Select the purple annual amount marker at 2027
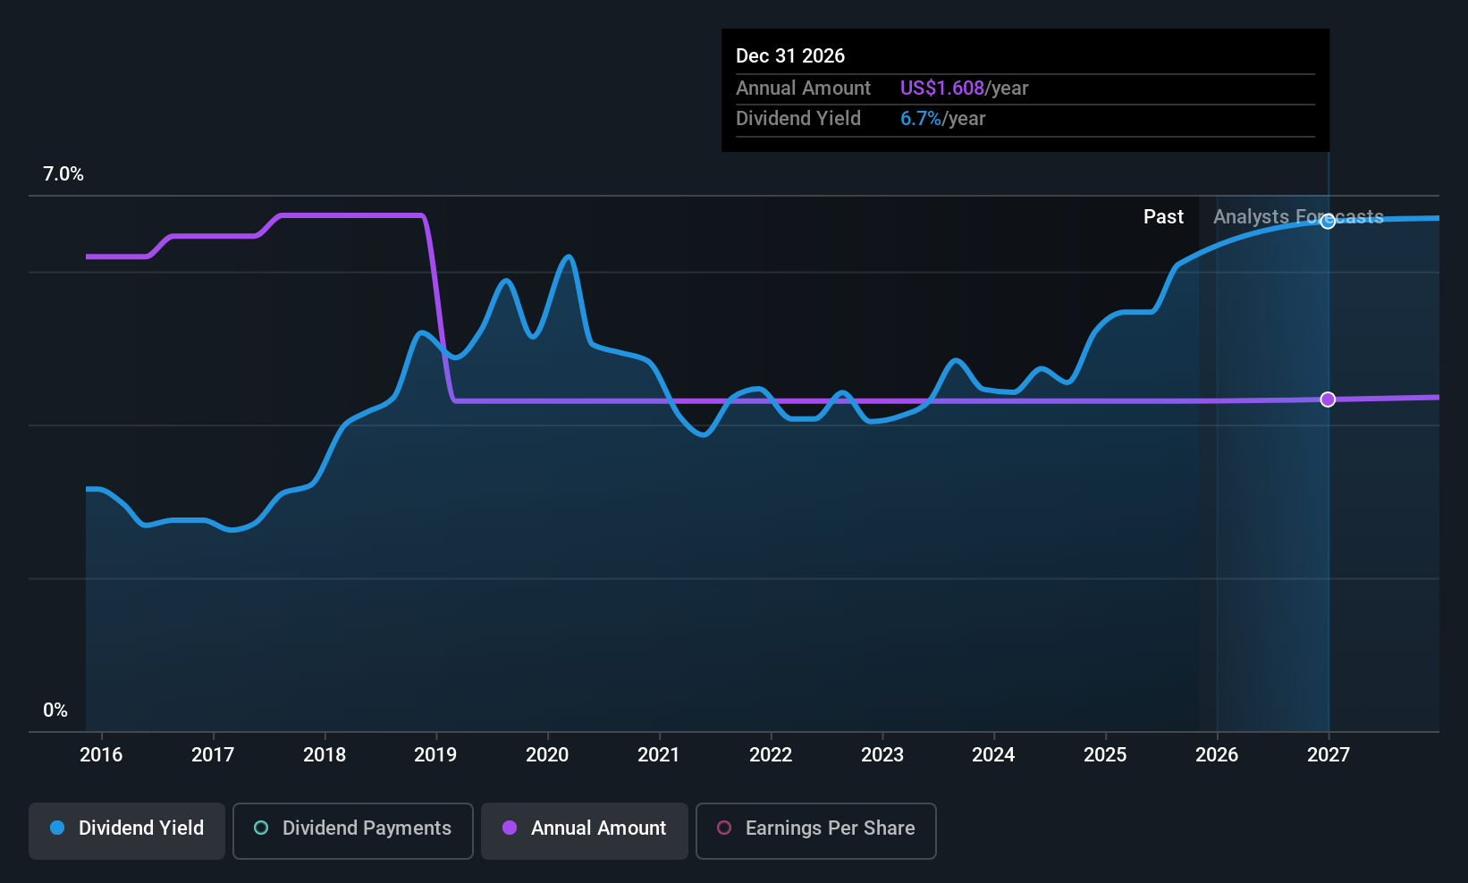This screenshot has width=1468, height=883. (x=1329, y=399)
